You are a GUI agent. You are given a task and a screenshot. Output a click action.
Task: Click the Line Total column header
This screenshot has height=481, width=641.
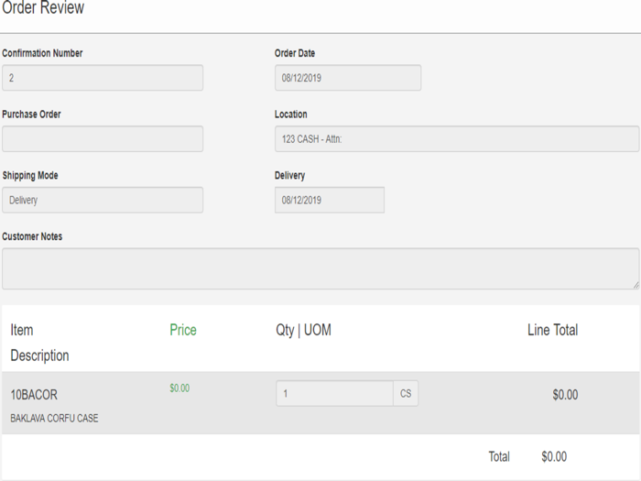coord(552,330)
